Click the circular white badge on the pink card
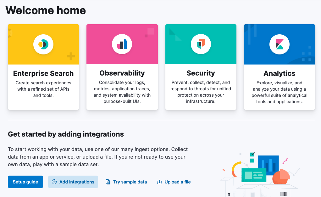Image resolution: width=321 pixels, height=197 pixels. pyautogui.click(x=122, y=44)
